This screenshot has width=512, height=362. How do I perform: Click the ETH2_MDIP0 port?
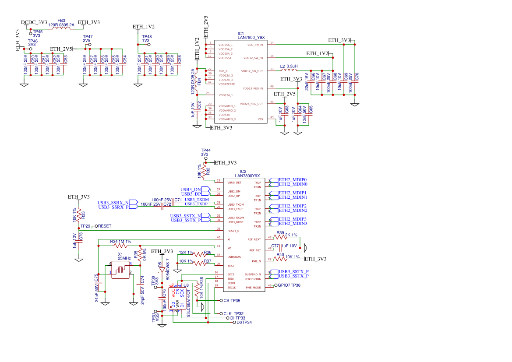point(274,180)
